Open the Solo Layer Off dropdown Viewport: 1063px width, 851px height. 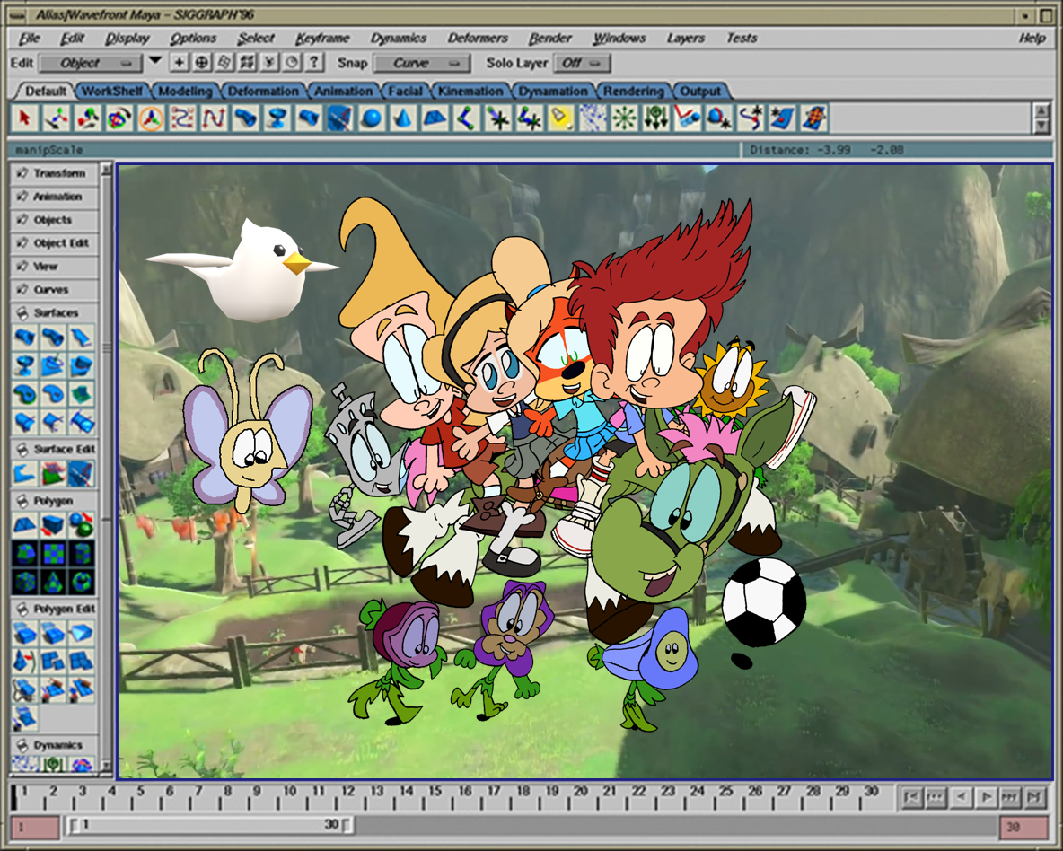coord(583,63)
